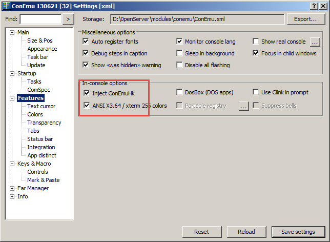
Task: Toggle Auto register fonts checkbox
Action: (x=86, y=42)
